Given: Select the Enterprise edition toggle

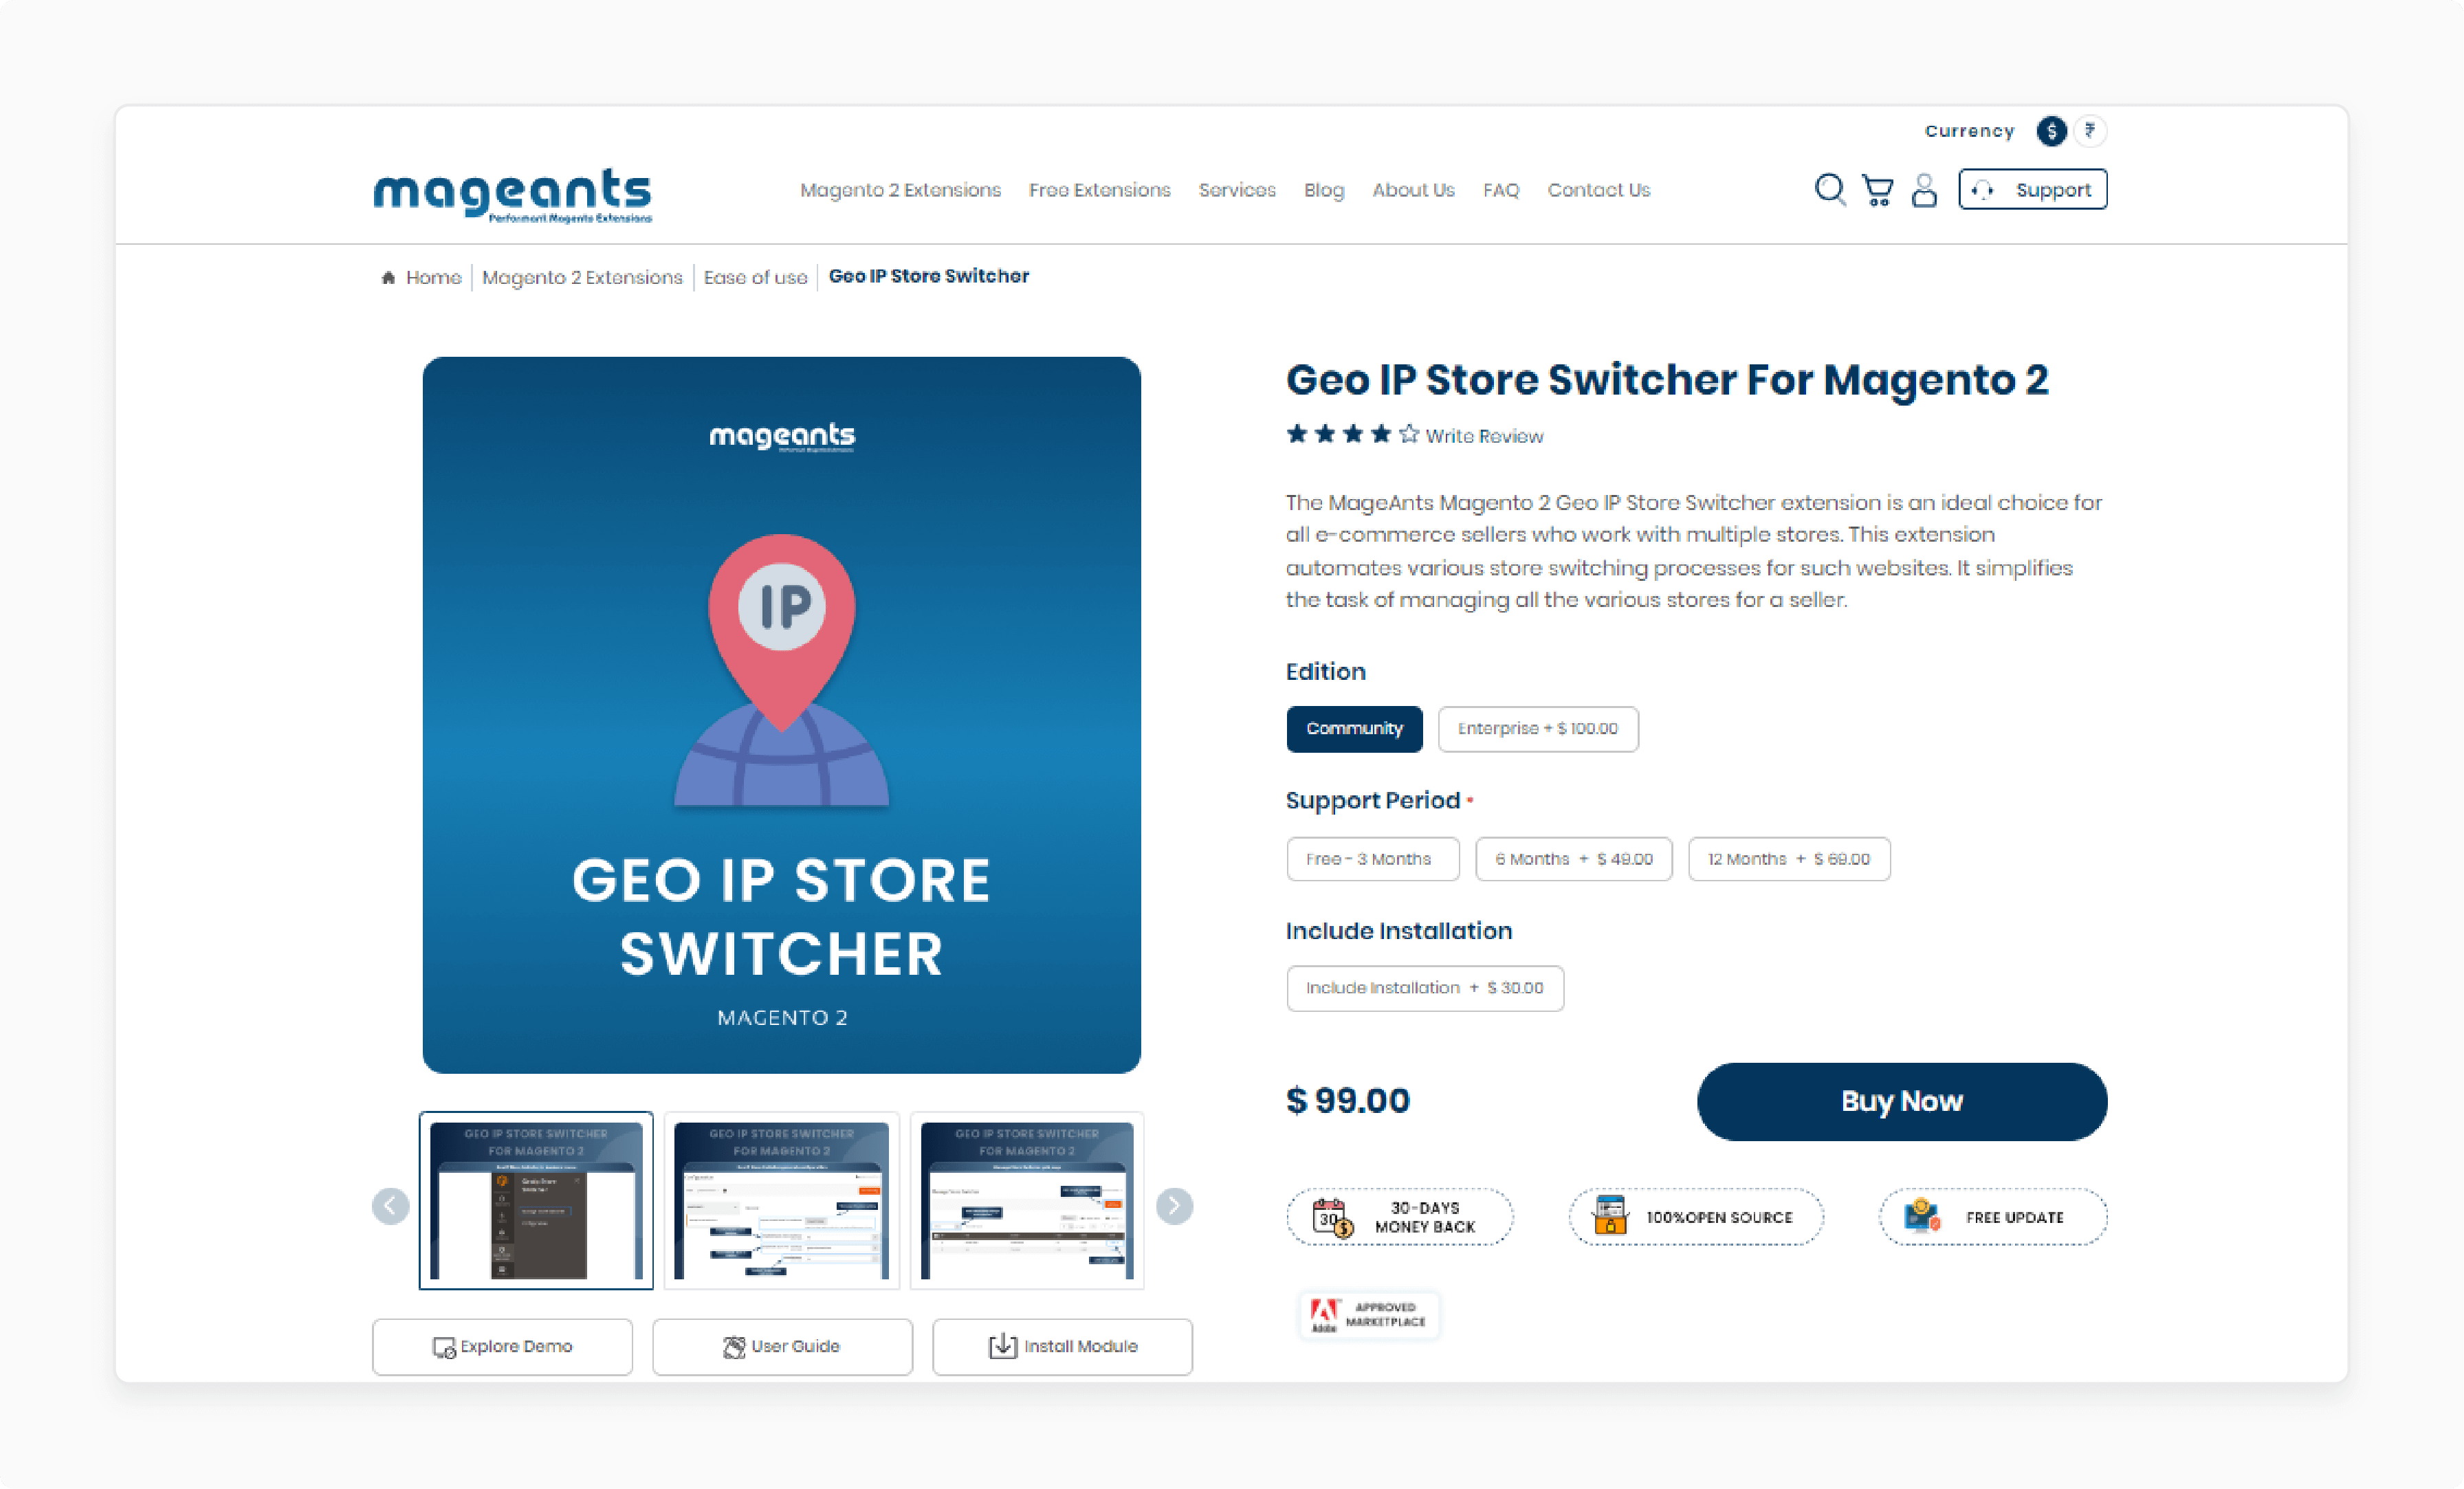Looking at the screenshot, I should click(x=1537, y=727).
